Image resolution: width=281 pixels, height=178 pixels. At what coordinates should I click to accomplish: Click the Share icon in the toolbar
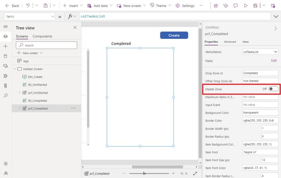tap(216, 6)
